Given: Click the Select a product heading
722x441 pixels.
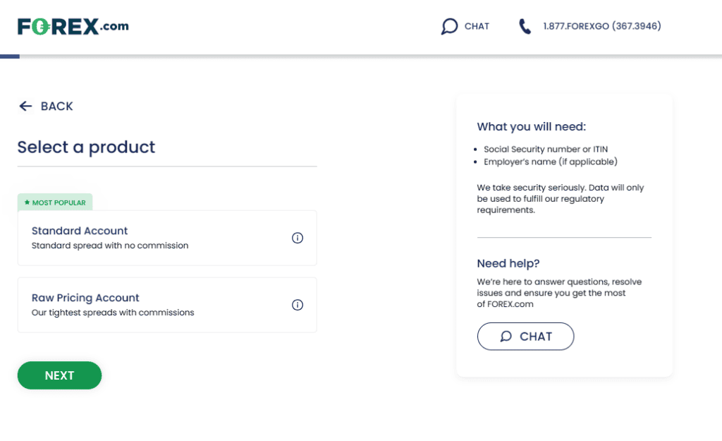Looking at the screenshot, I should [x=86, y=147].
